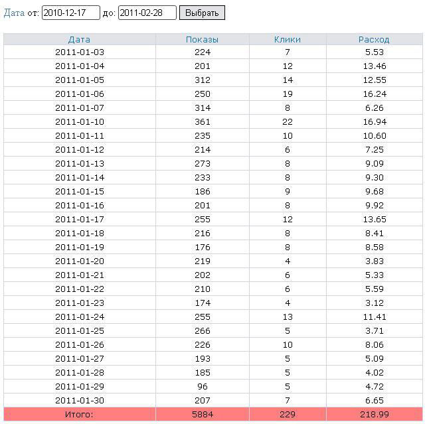Click the Выбрать button
Image resolution: width=427 pixels, height=424 pixels.
click(202, 13)
